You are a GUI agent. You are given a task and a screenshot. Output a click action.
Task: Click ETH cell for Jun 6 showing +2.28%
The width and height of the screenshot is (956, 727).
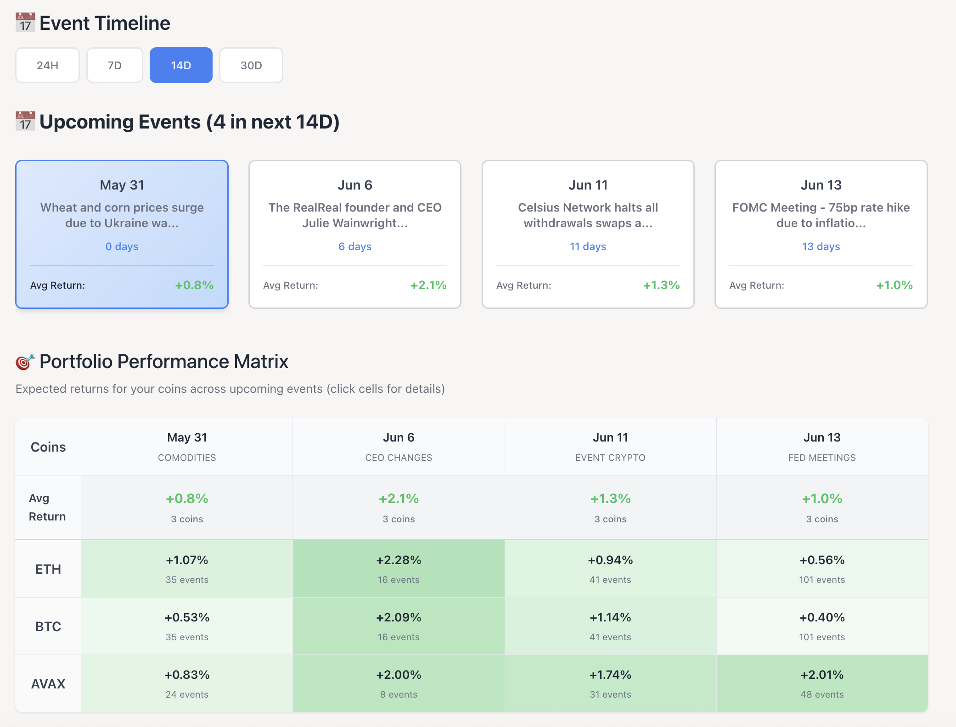pyautogui.click(x=399, y=569)
